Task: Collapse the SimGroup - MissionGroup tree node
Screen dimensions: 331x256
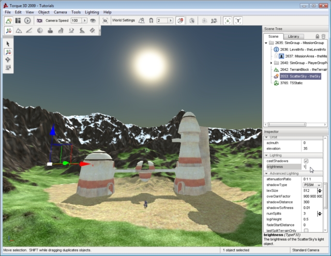Action: tap(266, 43)
